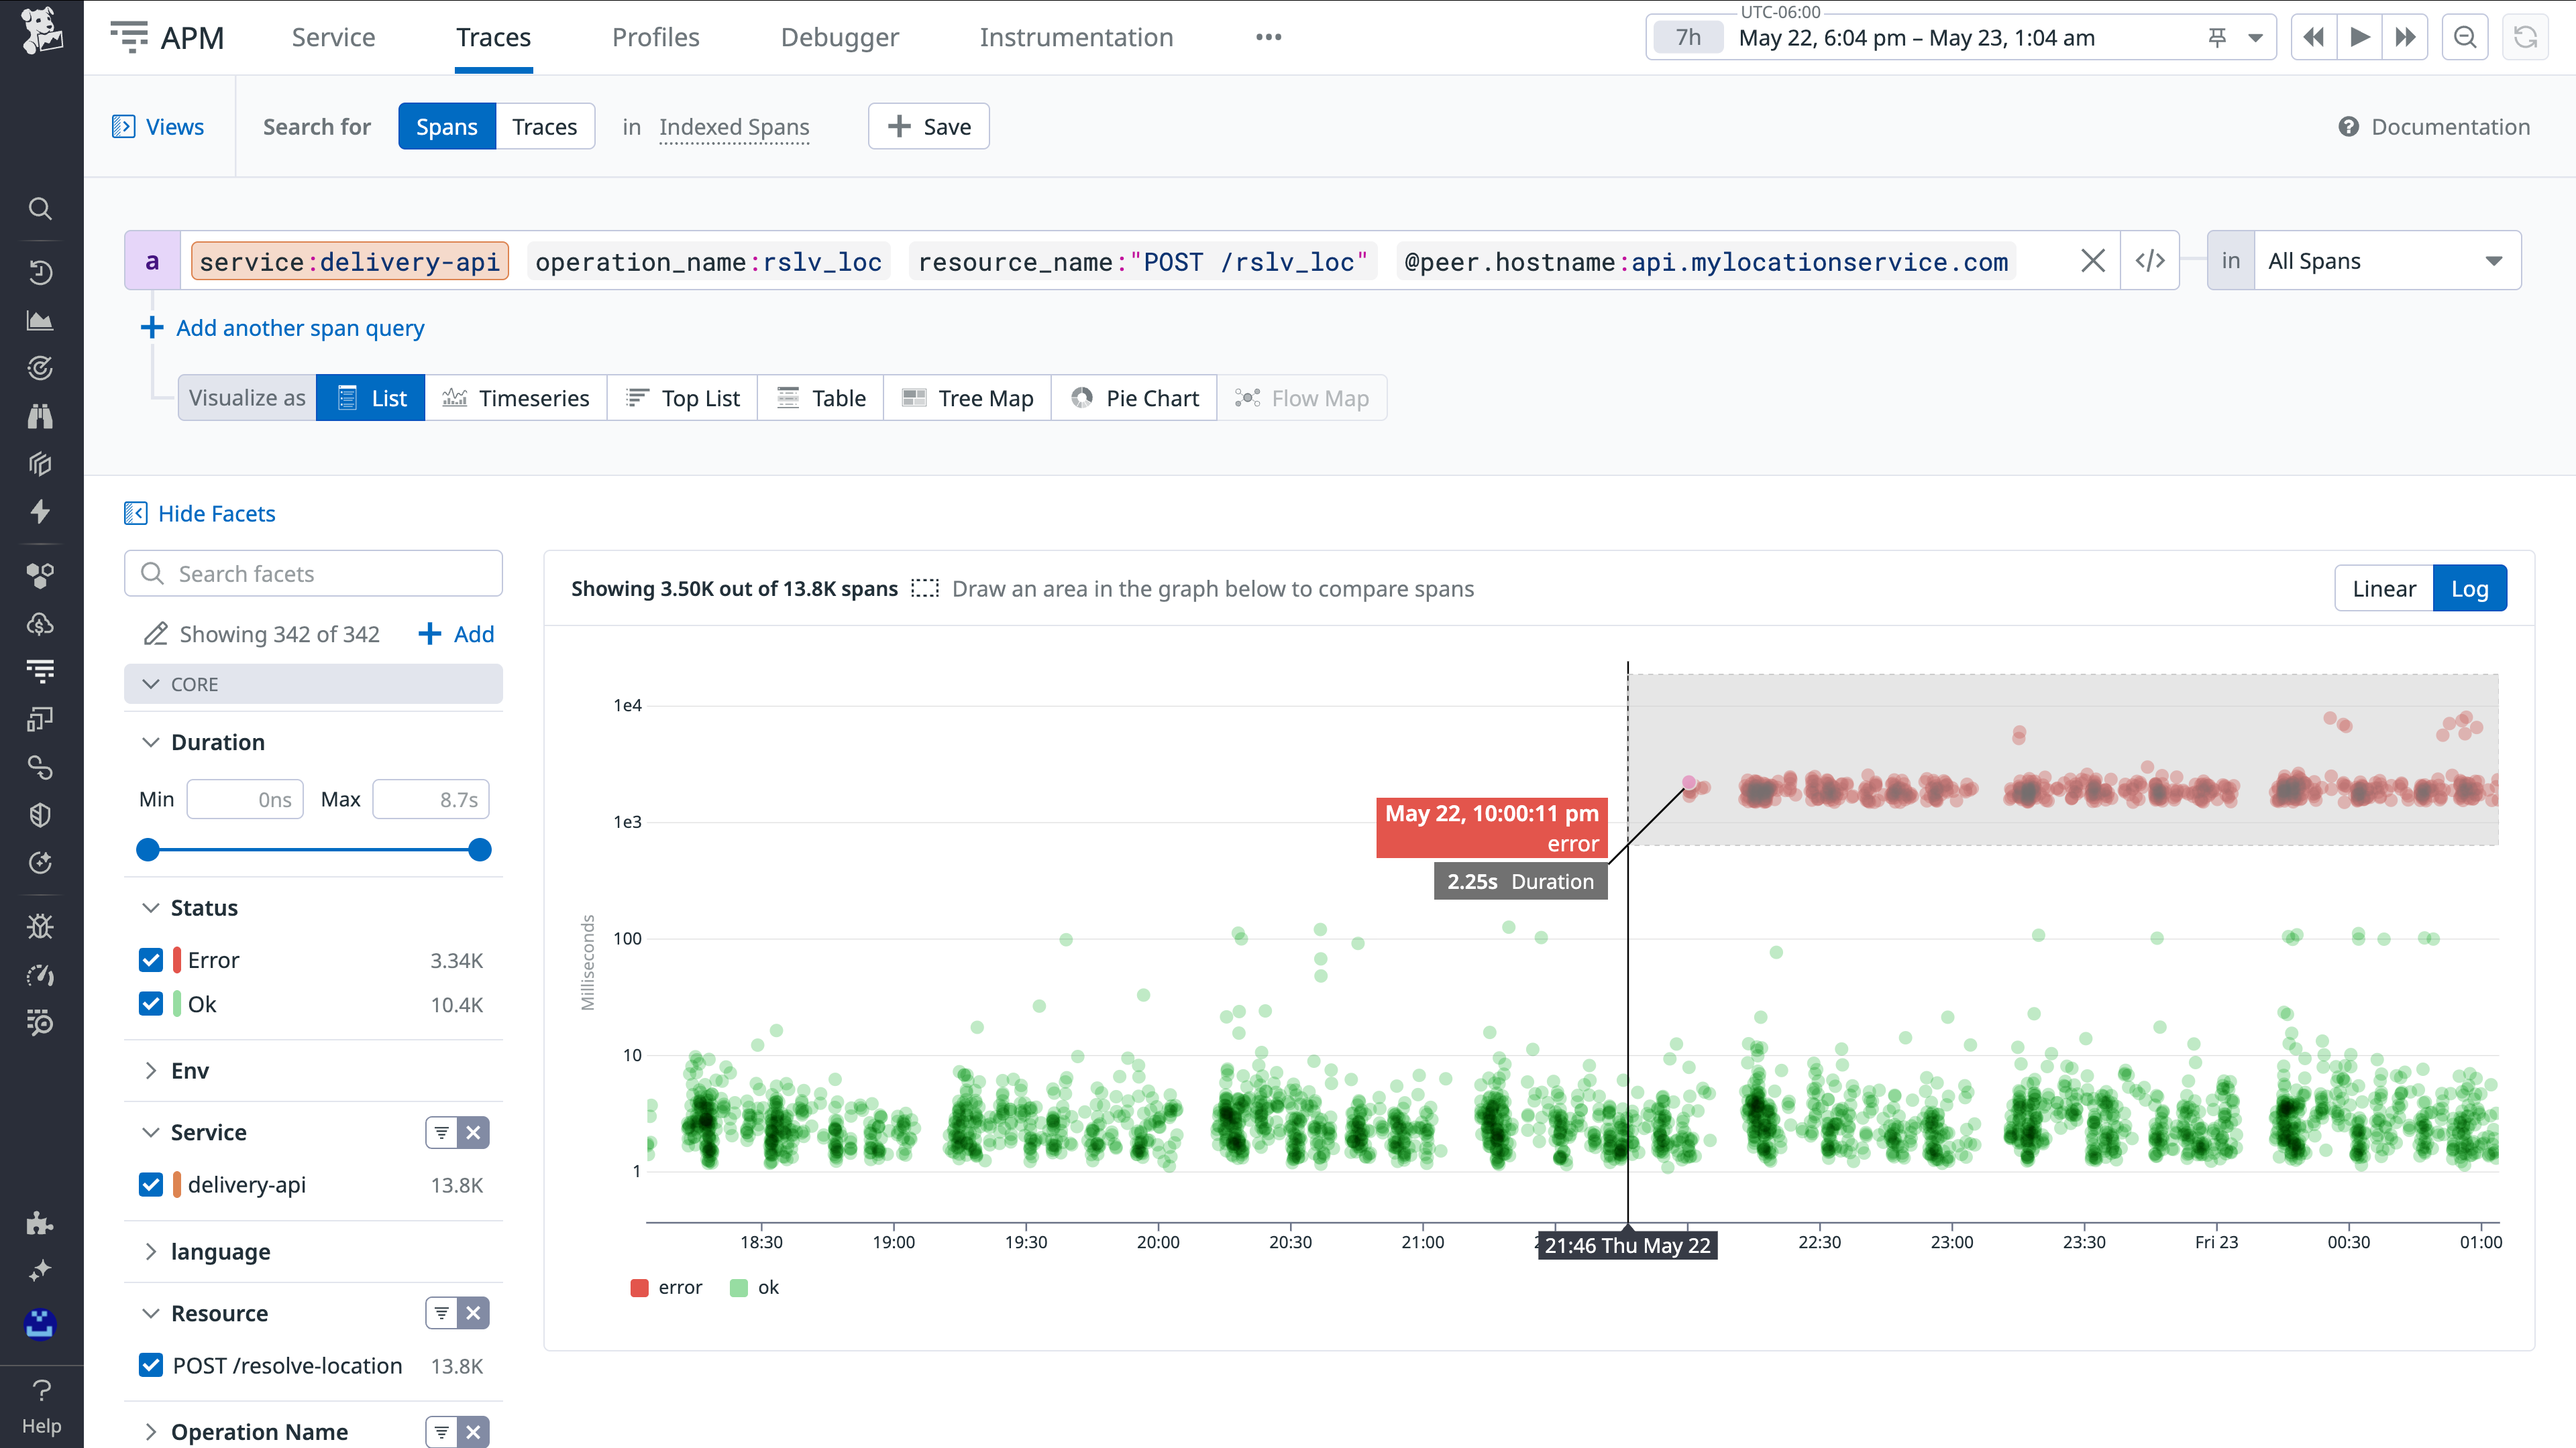Open the Debugger tab
The image size is (2576, 1448).
tap(839, 37)
